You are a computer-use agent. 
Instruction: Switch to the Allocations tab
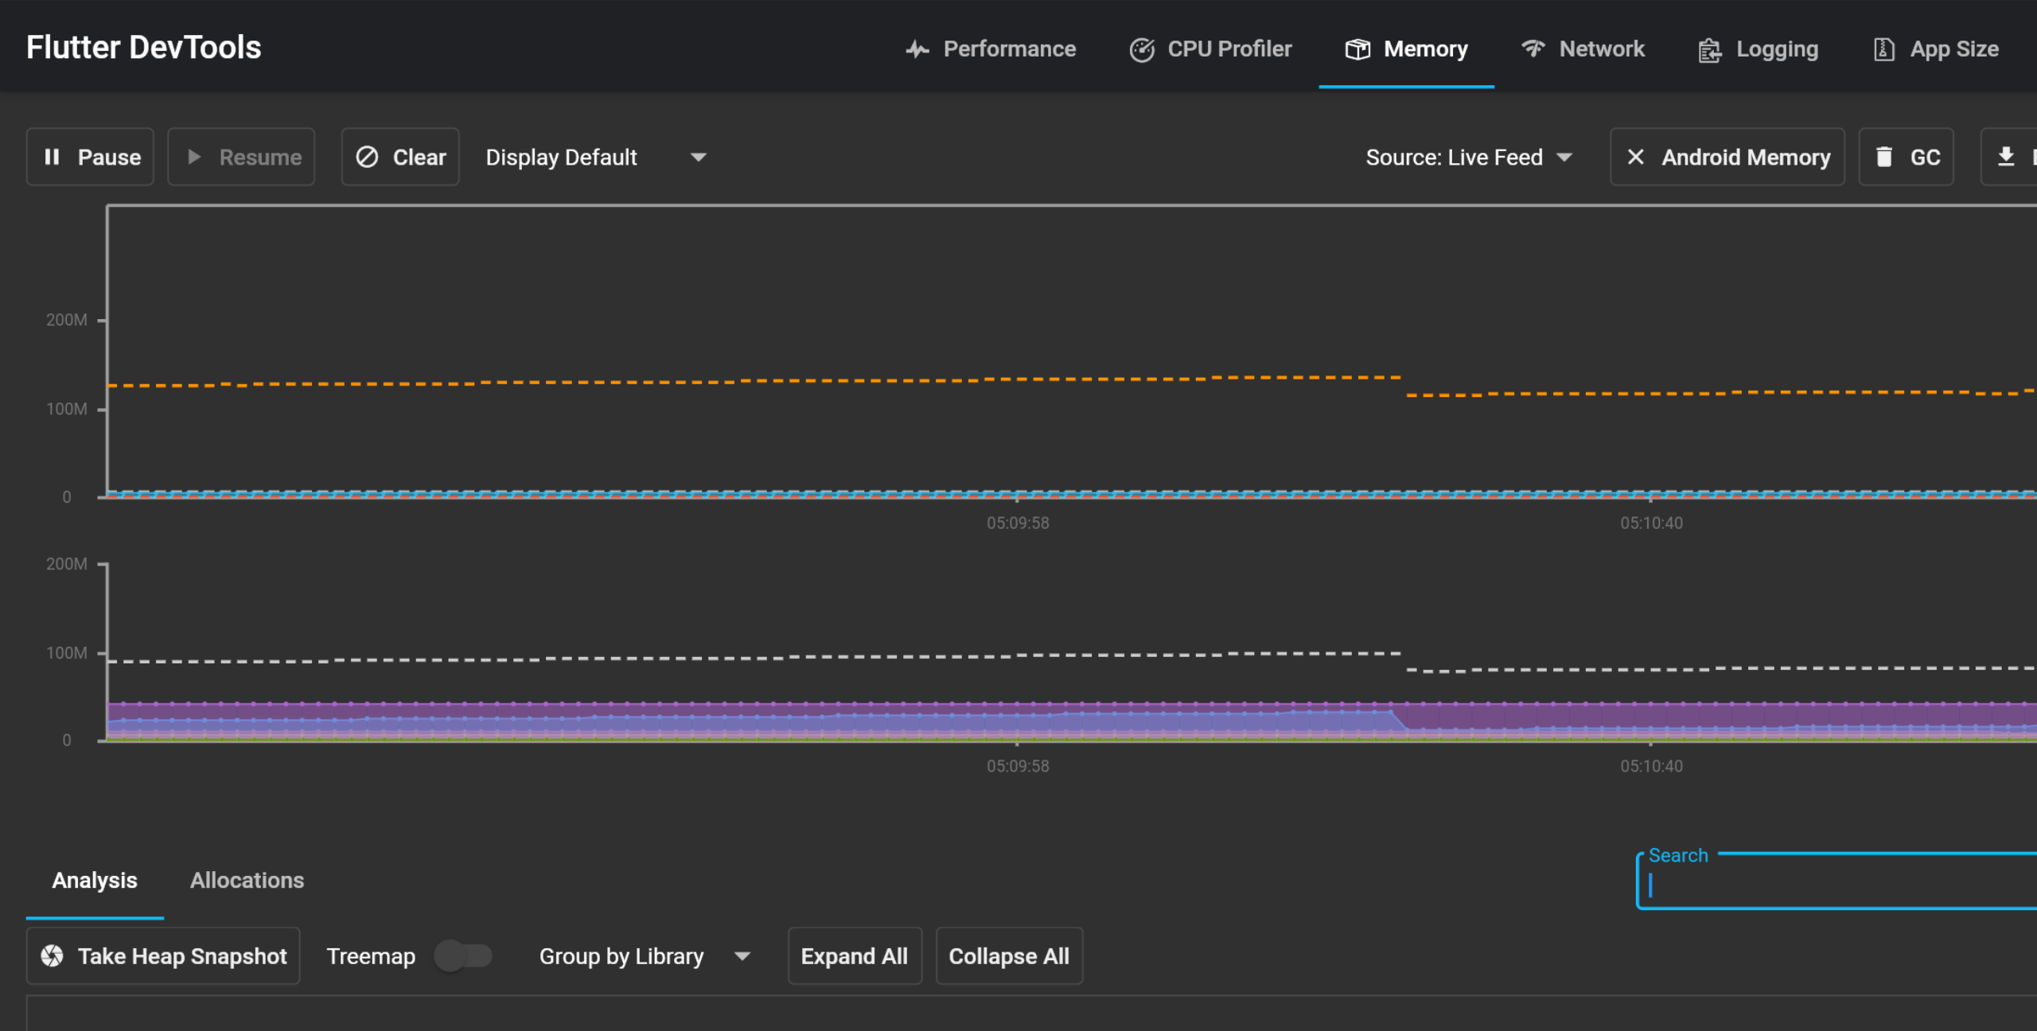point(247,880)
